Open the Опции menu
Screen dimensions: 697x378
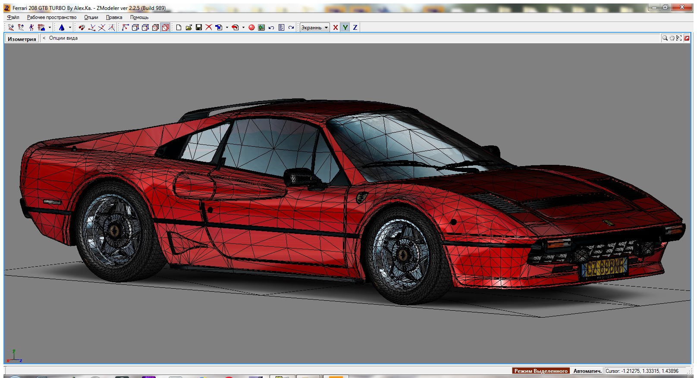click(91, 17)
